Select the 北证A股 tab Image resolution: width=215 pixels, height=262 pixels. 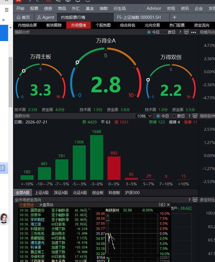80,193
